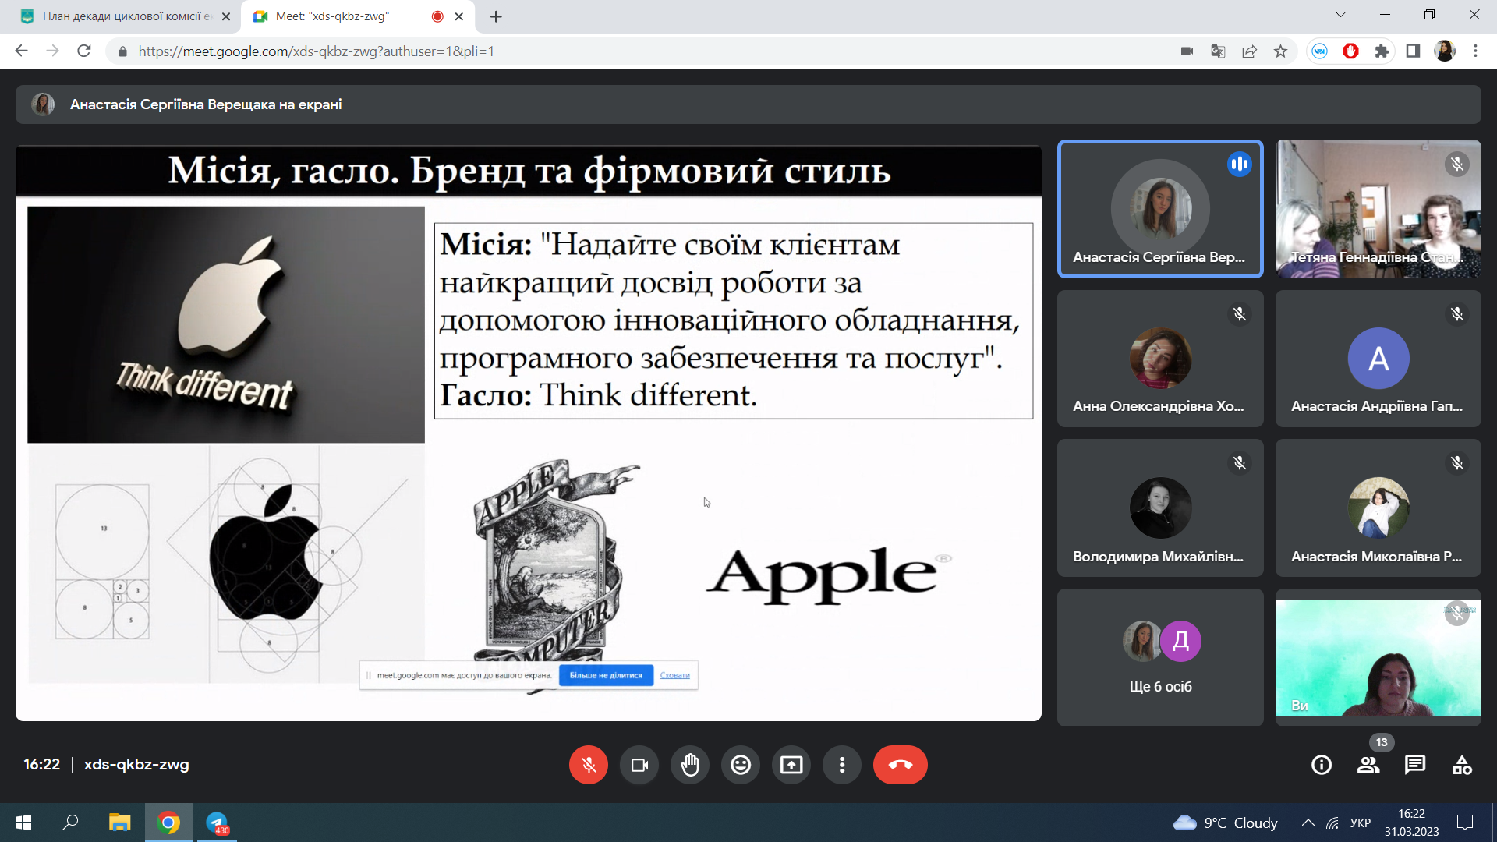Go forward in the browser
1497x842 pixels.
(x=52, y=51)
